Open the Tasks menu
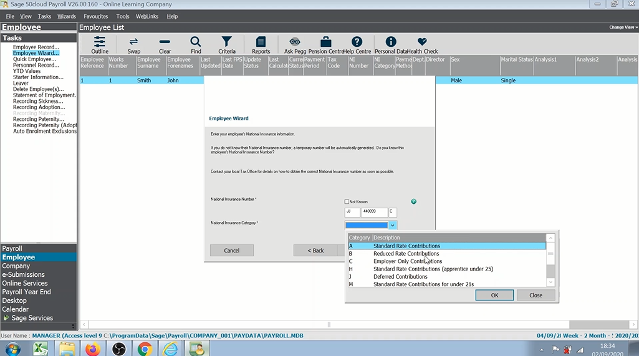The image size is (639, 356). pyautogui.click(x=44, y=16)
